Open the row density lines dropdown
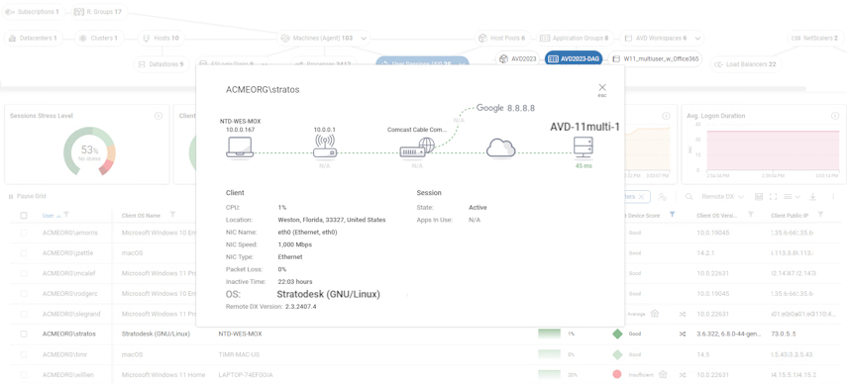The height and width of the screenshot is (384, 852). (x=793, y=197)
